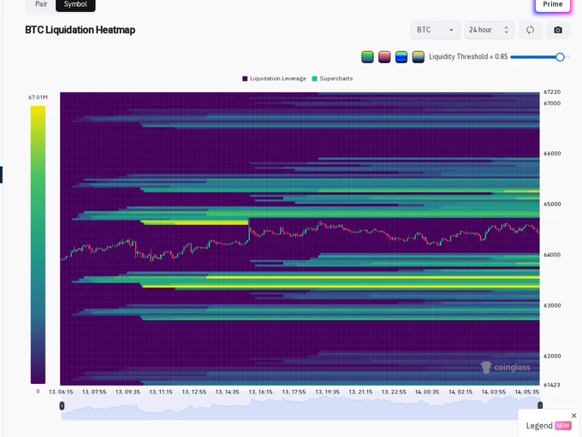Grab the right handle of the time range selector
The width and height of the screenshot is (582, 437).
(540, 405)
